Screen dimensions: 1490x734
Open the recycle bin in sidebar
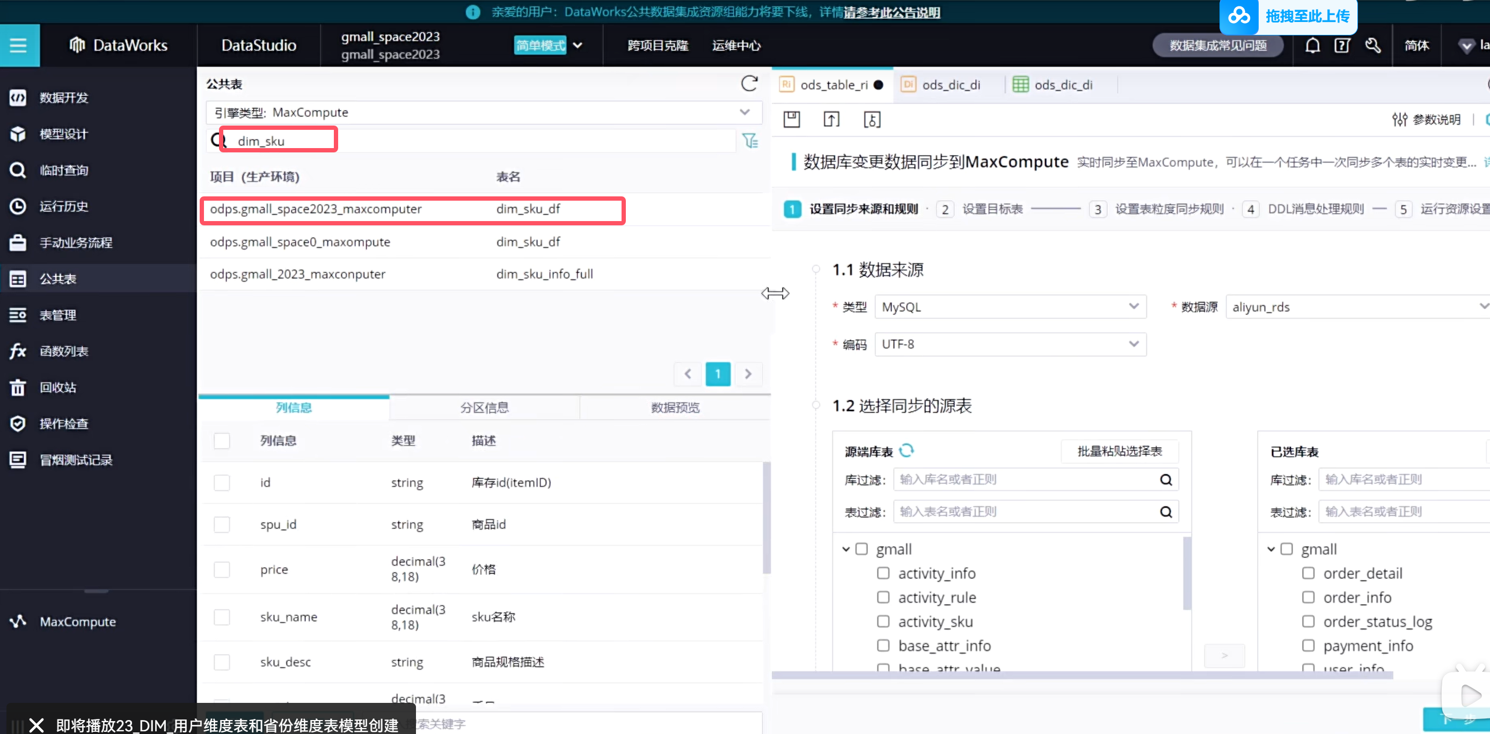tap(57, 387)
